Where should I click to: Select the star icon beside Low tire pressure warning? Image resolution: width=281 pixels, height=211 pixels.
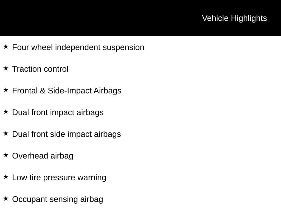tap(6, 177)
